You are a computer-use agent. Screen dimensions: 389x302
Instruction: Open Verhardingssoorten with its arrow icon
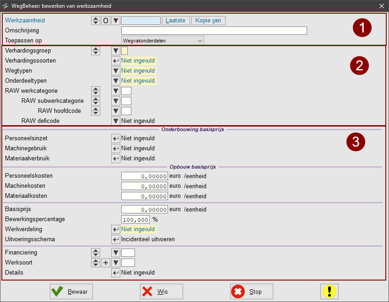116,61
